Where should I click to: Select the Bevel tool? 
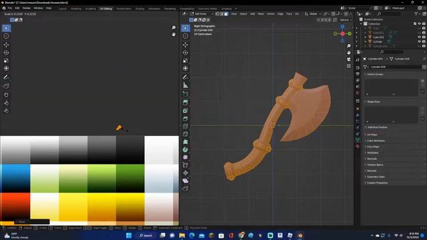185,119
